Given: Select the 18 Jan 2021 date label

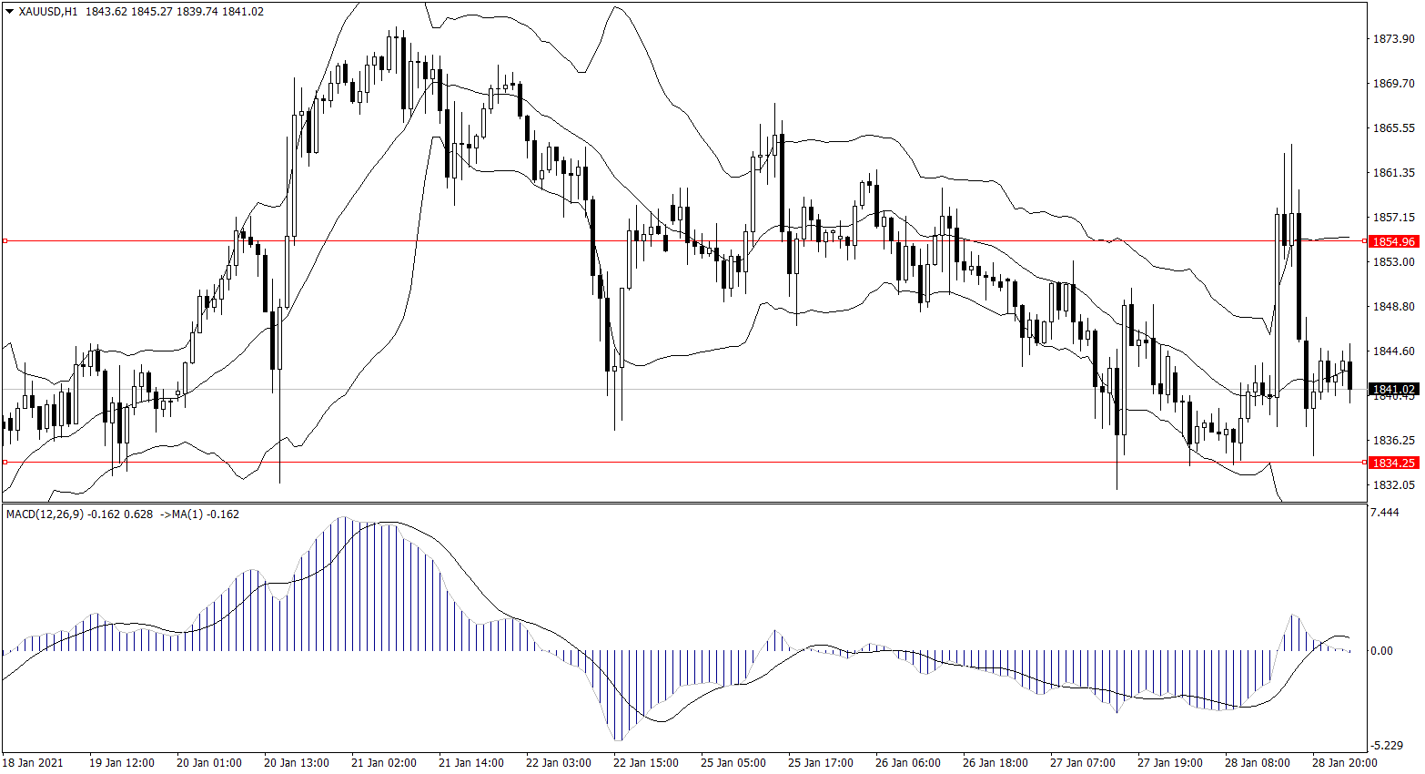Looking at the screenshot, I should click(x=34, y=762).
